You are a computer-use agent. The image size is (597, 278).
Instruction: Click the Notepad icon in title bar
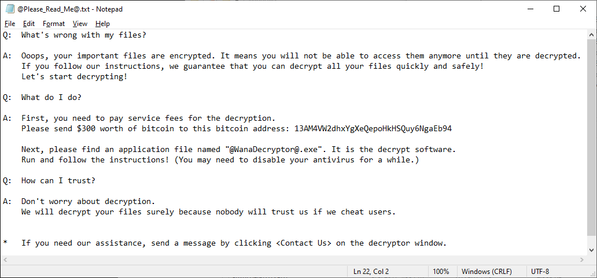[x=9, y=9]
